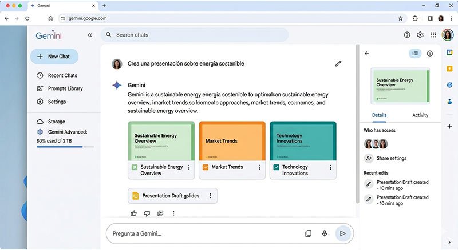Screen dimensions: 458x250
Task: Edit the prompt using the pencil icon
Action: (x=338, y=63)
